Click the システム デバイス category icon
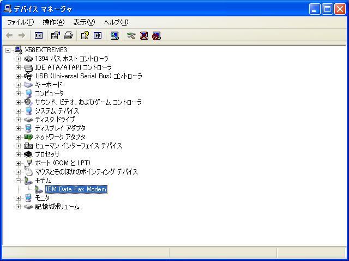This screenshot has height=261, width=349. pos(28,111)
